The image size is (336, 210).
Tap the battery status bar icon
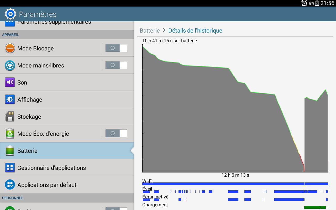tap(317, 3)
